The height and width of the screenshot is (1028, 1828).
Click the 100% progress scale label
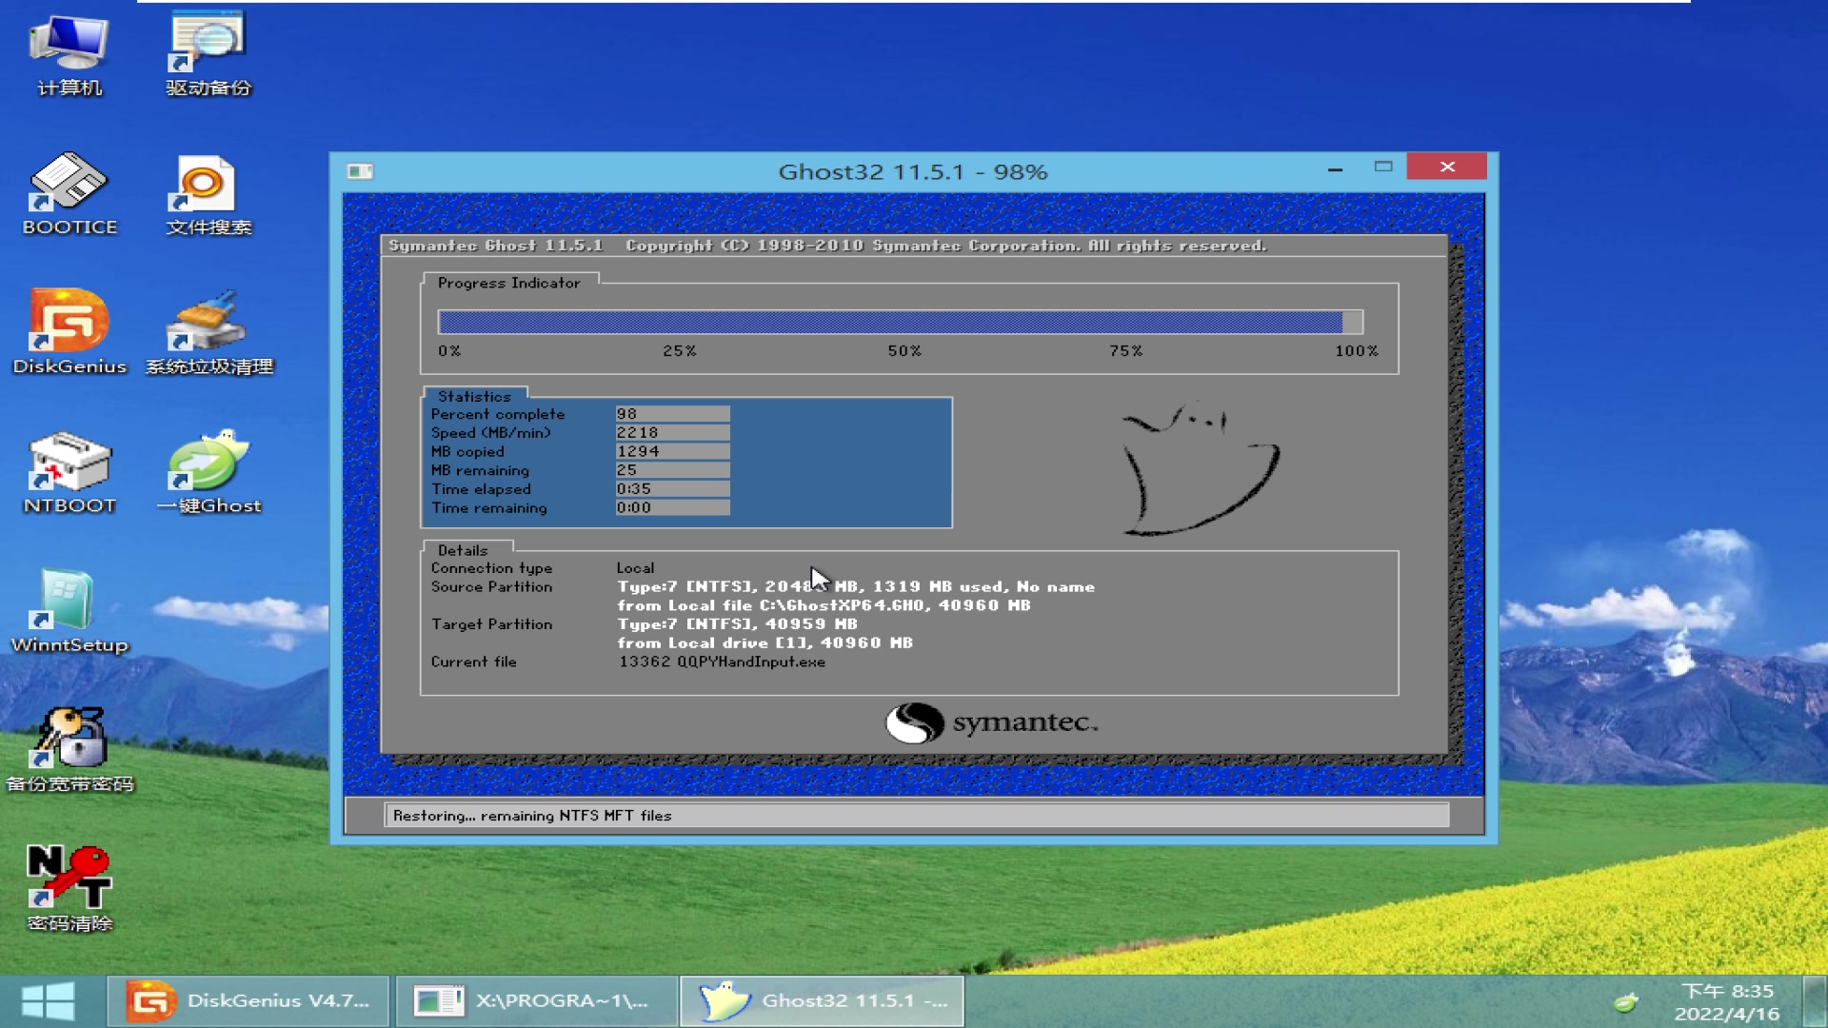(1357, 351)
